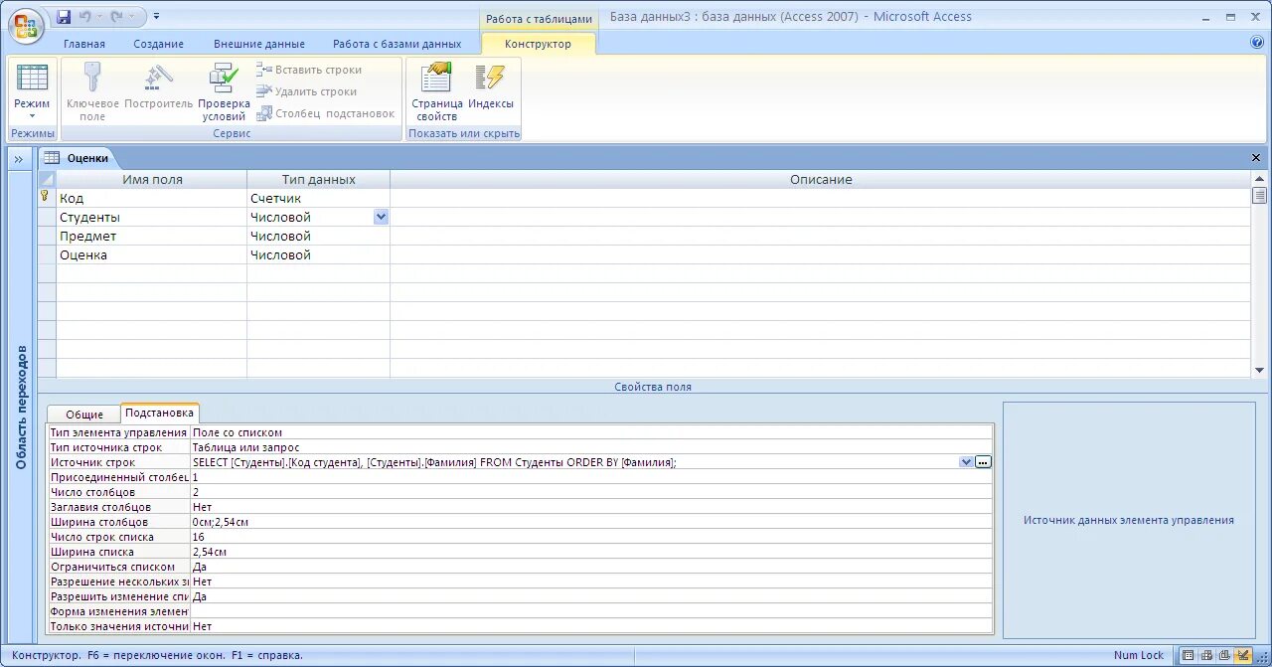
Task: Open the Источник строк dropdown arrow
Action: click(x=966, y=462)
